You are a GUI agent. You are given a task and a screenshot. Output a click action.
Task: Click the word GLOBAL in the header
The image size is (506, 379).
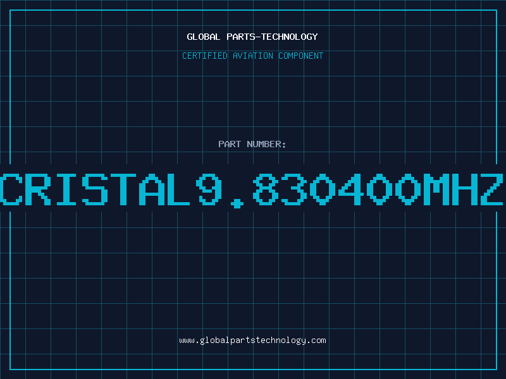pyautogui.click(x=204, y=37)
